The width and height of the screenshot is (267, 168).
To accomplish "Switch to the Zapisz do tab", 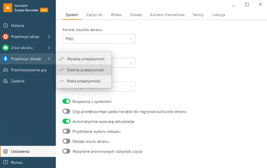I will coord(94,15).
